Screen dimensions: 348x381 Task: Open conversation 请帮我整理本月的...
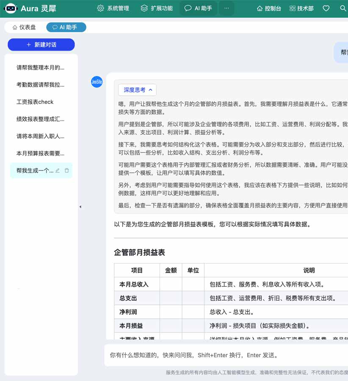click(41, 68)
